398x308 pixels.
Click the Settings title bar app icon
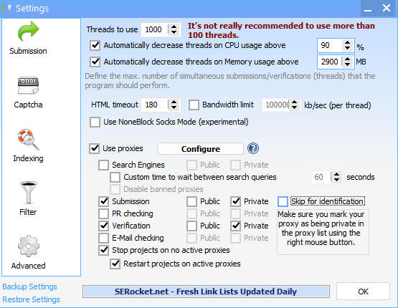coord(7,8)
